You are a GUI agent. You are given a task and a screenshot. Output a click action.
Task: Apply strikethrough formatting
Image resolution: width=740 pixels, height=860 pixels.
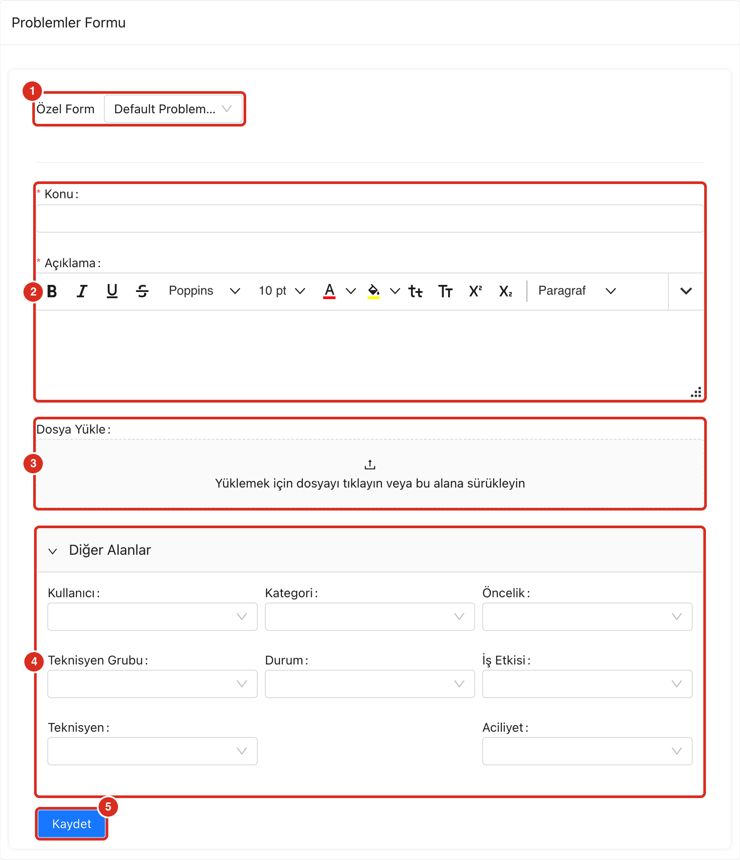(142, 291)
